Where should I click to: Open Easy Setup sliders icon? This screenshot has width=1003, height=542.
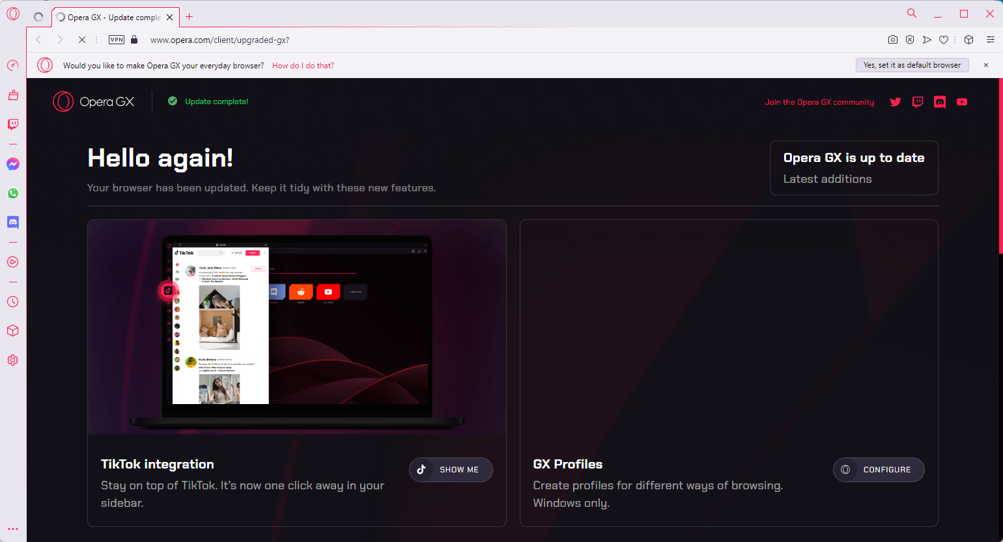991,40
